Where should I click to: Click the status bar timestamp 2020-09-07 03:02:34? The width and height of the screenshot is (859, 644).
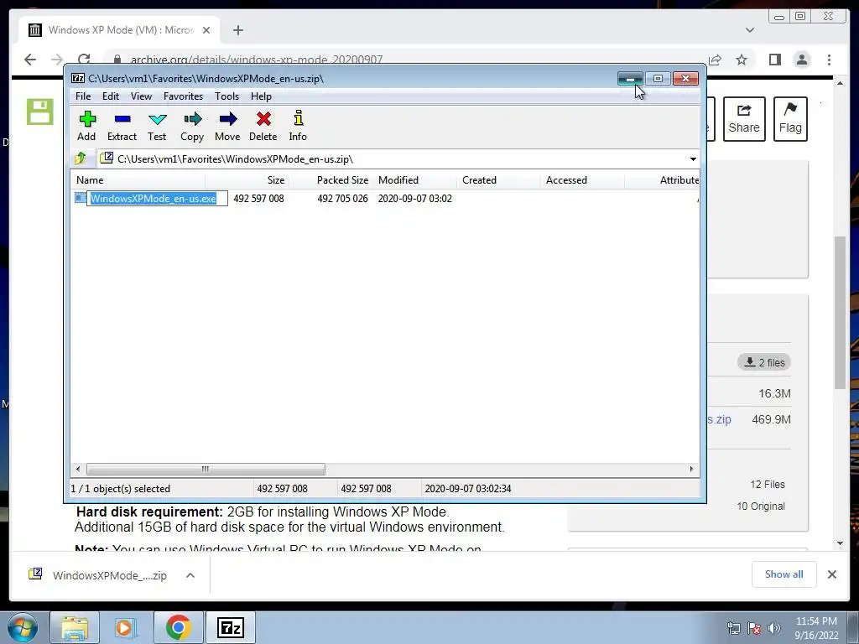coord(468,489)
